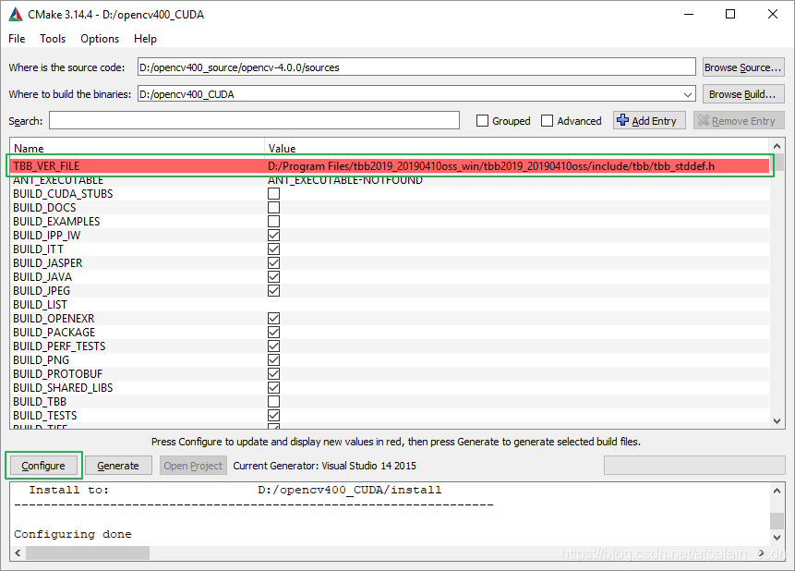Toggle the Grouped checkbox
Viewport: 795px width, 571px height.
click(x=483, y=121)
